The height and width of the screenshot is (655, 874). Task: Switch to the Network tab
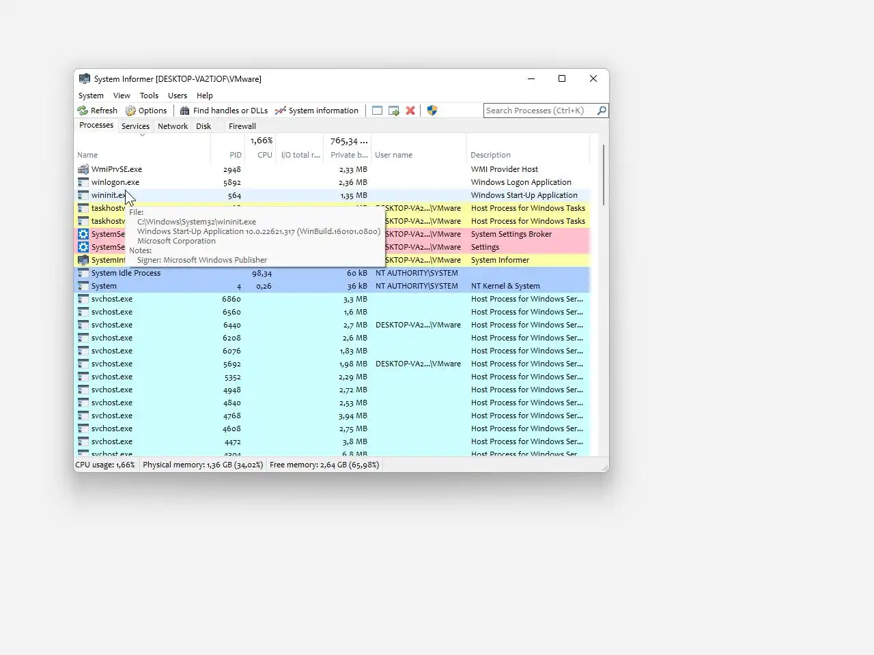point(173,126)
